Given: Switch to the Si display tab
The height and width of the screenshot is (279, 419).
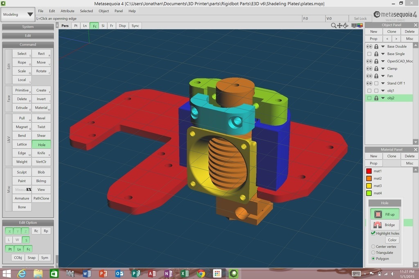Looking at the screenshot, I should 103,26.
